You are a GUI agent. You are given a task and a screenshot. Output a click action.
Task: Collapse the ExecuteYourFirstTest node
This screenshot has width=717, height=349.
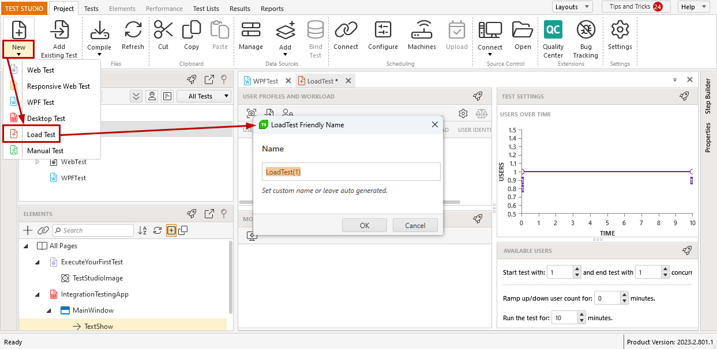point(37,262)
